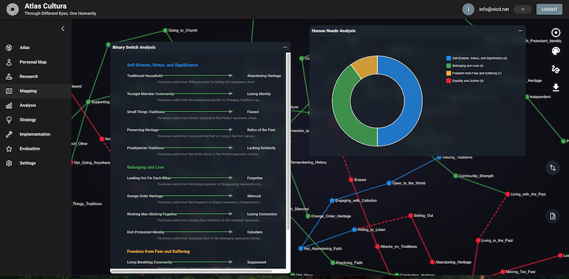This screenshot has height=279, width=569.
Task: Click the Evaluation star icon
Action: point(9,149)
